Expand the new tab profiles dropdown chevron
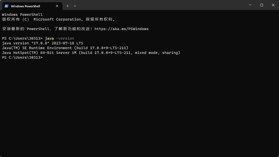This screenshot has width=279, height=157. coord(75,6)
